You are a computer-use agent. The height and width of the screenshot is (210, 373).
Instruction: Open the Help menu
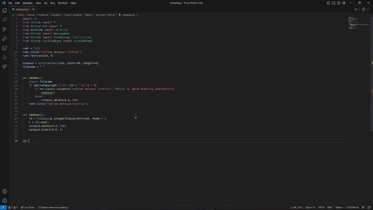click(73, 3)
